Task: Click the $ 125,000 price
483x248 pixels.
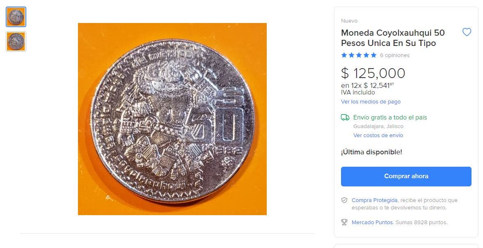Action: point(373,73)
